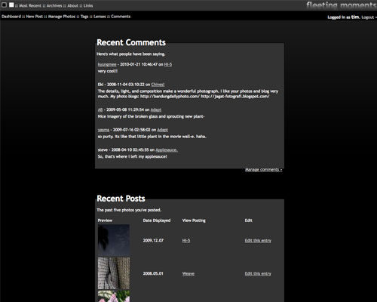
Task: Click the username tim in header
Action: click(355, 17)
